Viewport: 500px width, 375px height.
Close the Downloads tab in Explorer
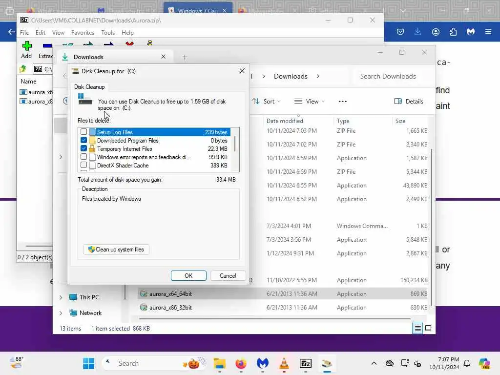[163, 57]
